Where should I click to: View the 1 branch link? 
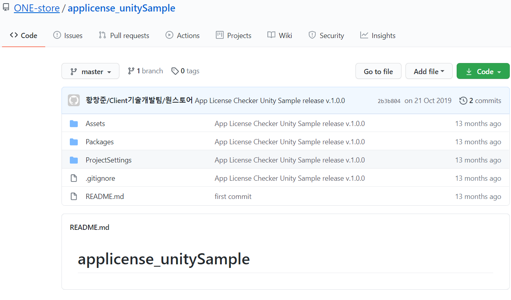pyautogui.click(x=145, y=71)
